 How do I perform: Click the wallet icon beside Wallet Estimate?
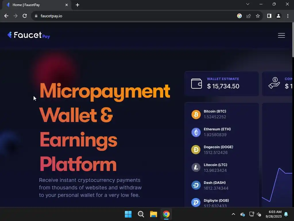click(196, 83)
